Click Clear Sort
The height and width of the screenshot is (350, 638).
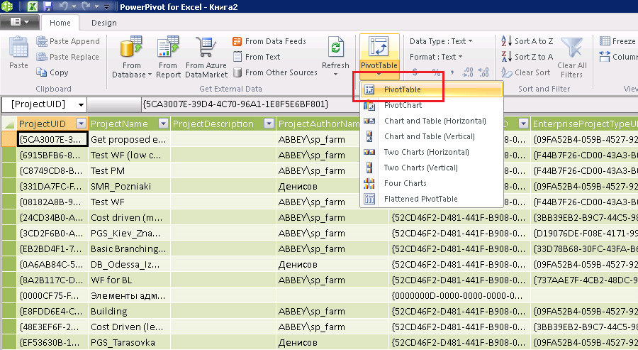(x=526, y=72)
